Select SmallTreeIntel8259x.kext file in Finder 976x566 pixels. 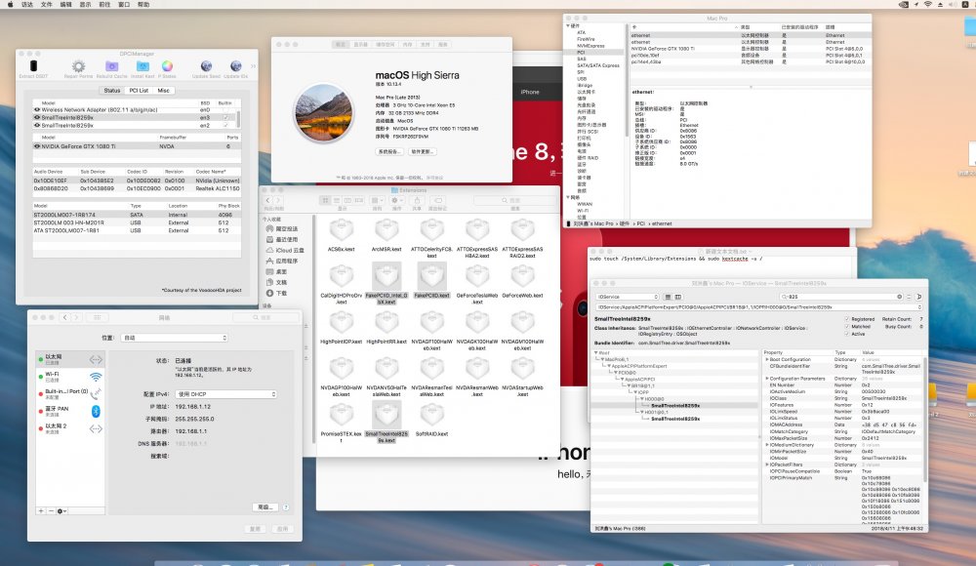[386, 422]
